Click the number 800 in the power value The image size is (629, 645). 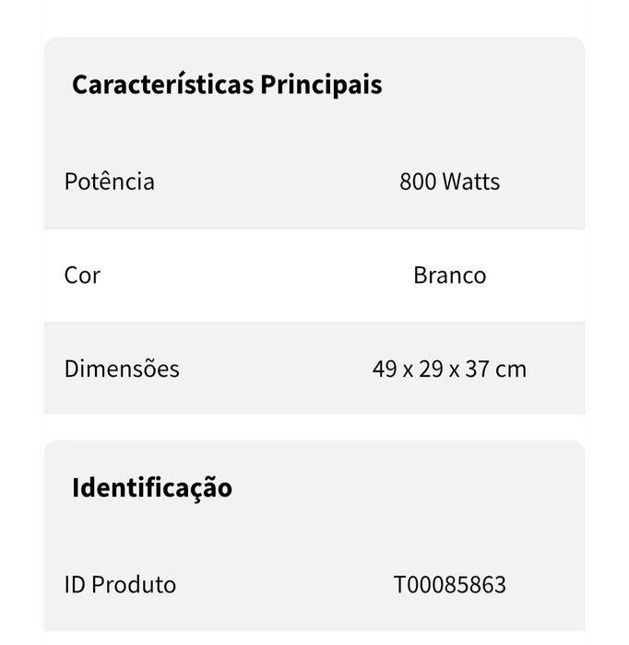419,182
